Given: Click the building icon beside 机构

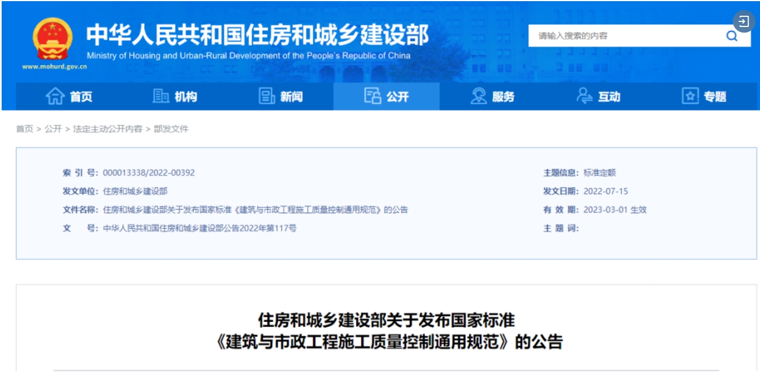Looking at the screenshot, I should coord(161,96).
